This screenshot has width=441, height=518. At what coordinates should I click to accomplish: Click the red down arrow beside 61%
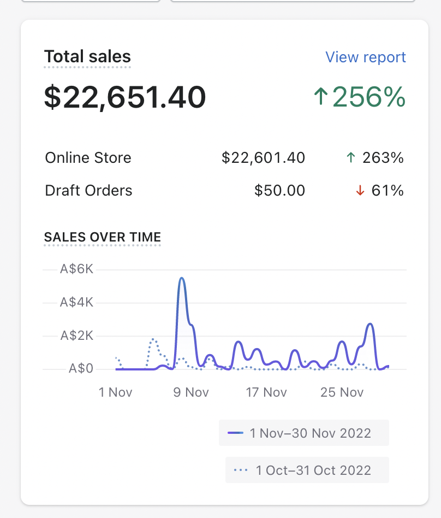(360, 191)
